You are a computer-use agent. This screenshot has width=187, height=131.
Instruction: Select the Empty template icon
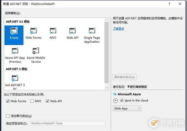(14, 35)
